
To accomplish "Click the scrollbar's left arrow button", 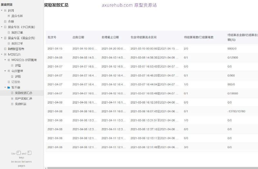I will (46, 168).
